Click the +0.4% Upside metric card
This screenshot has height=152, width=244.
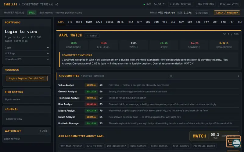(x=164, y=45)
